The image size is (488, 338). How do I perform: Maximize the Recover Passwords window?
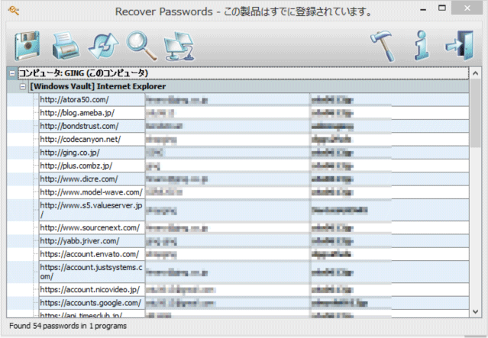pos(442,8)
